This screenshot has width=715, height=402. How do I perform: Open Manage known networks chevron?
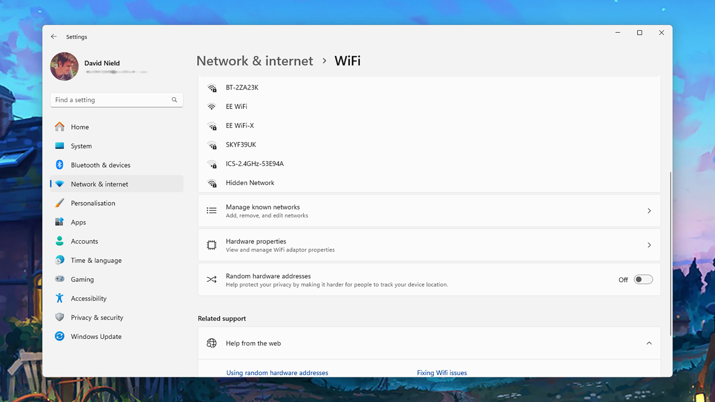[x=649, y=211]
